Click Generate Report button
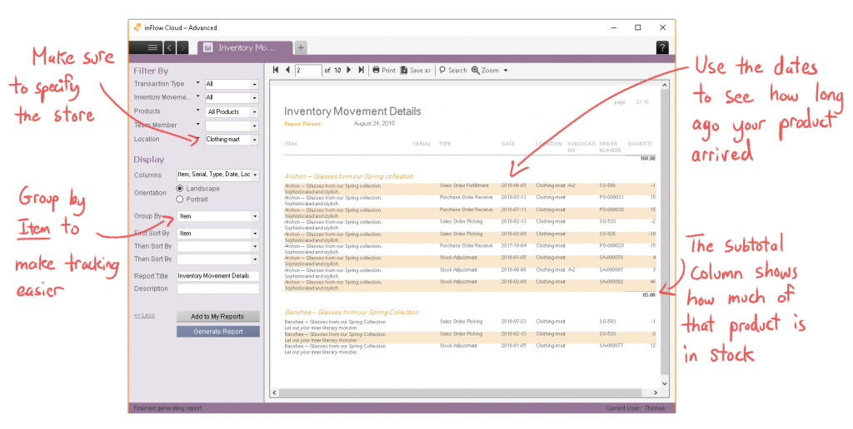This screenshot has width=853, height=429. [x=218, y=331]
